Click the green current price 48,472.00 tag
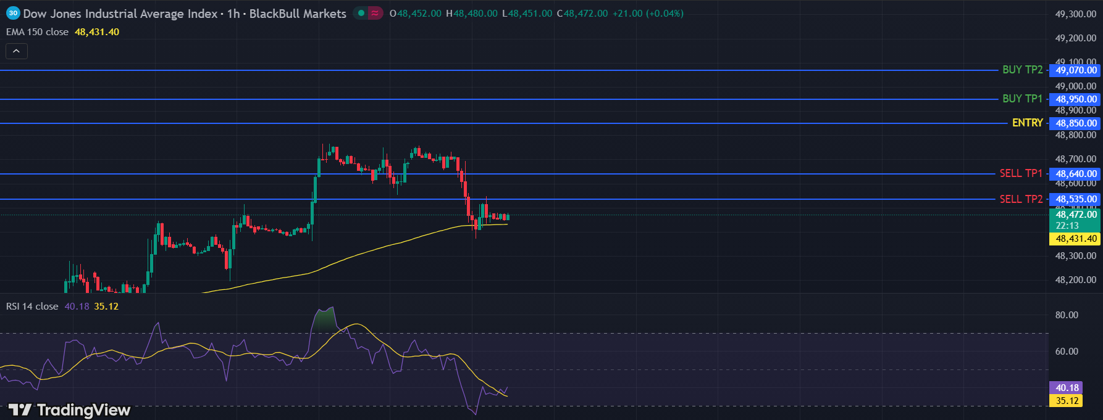1103x420 pixels. (x=1075, y=215)
